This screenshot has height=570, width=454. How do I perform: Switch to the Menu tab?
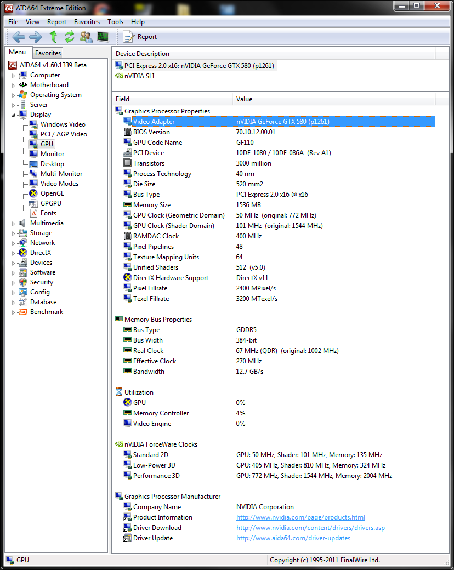coord(18,52)
